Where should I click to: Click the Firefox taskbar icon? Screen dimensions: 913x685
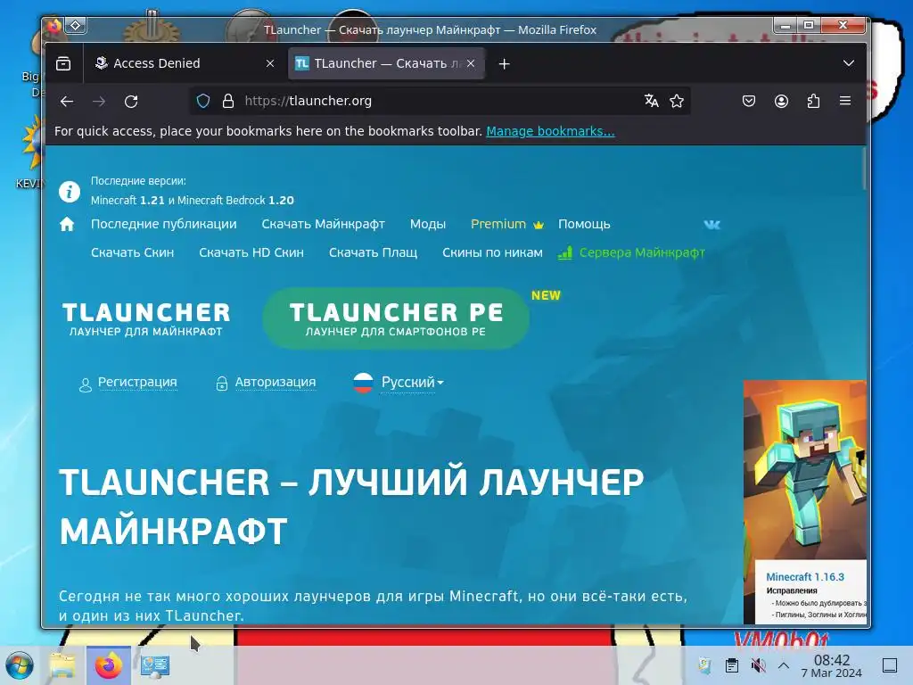pyautogui.click(x=108, y=665)
